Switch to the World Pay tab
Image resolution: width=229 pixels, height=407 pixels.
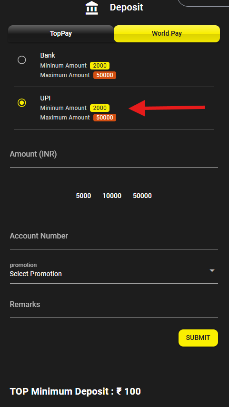pos(167,34)
